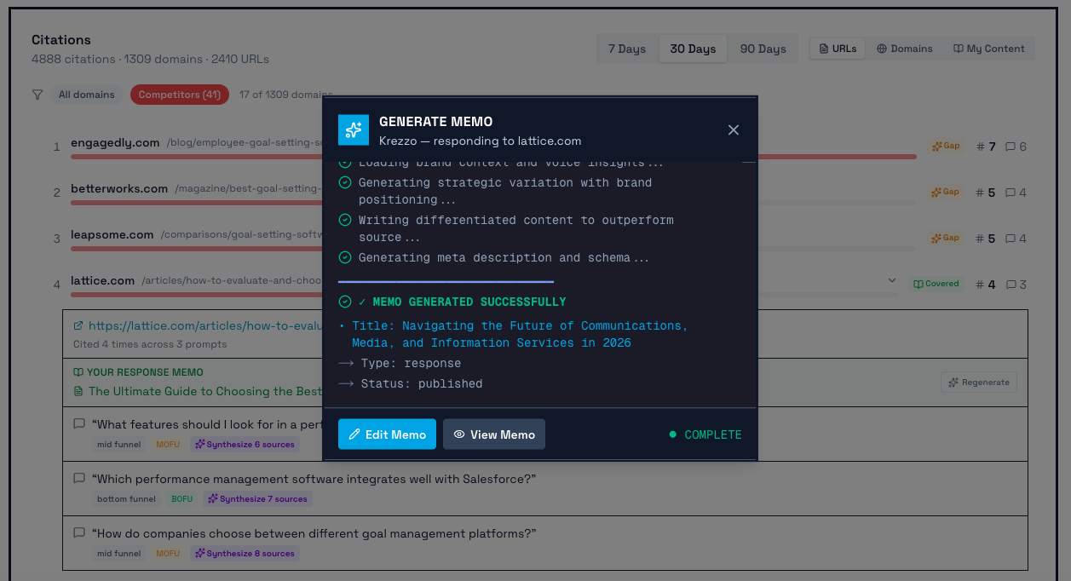Enable the My Content view
Screen dimensions: 1071x581
(988, 48)
